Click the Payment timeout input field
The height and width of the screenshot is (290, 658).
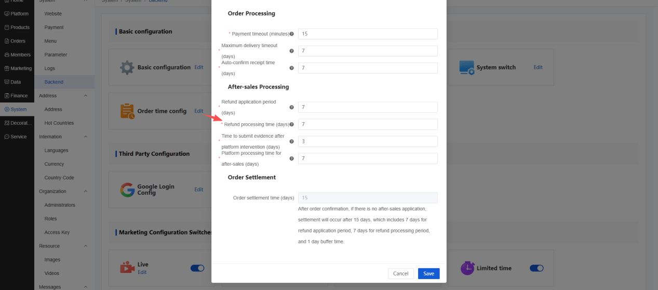pyautogui.click(x=368, y=34)
